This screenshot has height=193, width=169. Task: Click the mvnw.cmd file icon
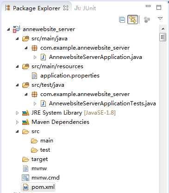click(x=25, y=178)
